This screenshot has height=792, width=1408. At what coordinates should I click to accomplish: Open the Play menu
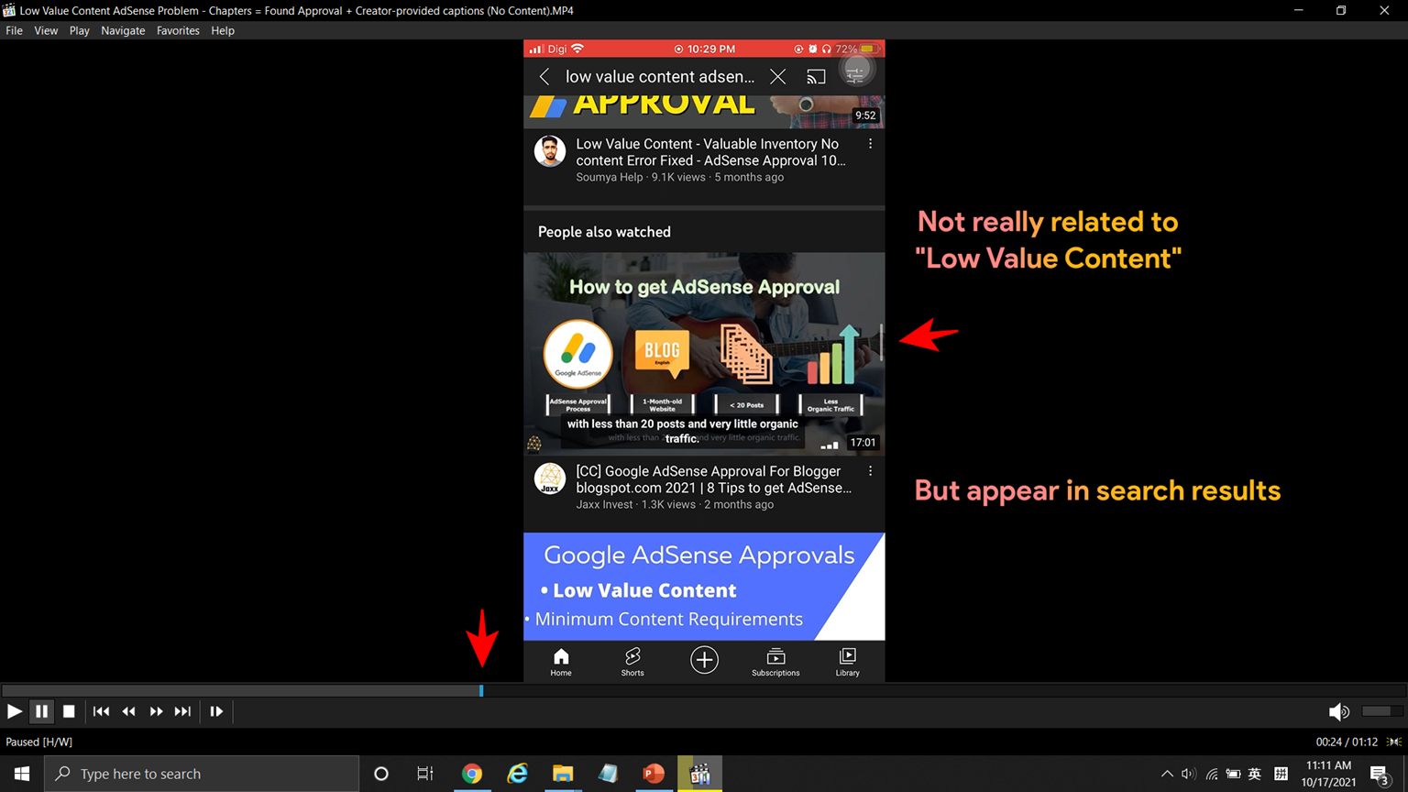(80, 30)
